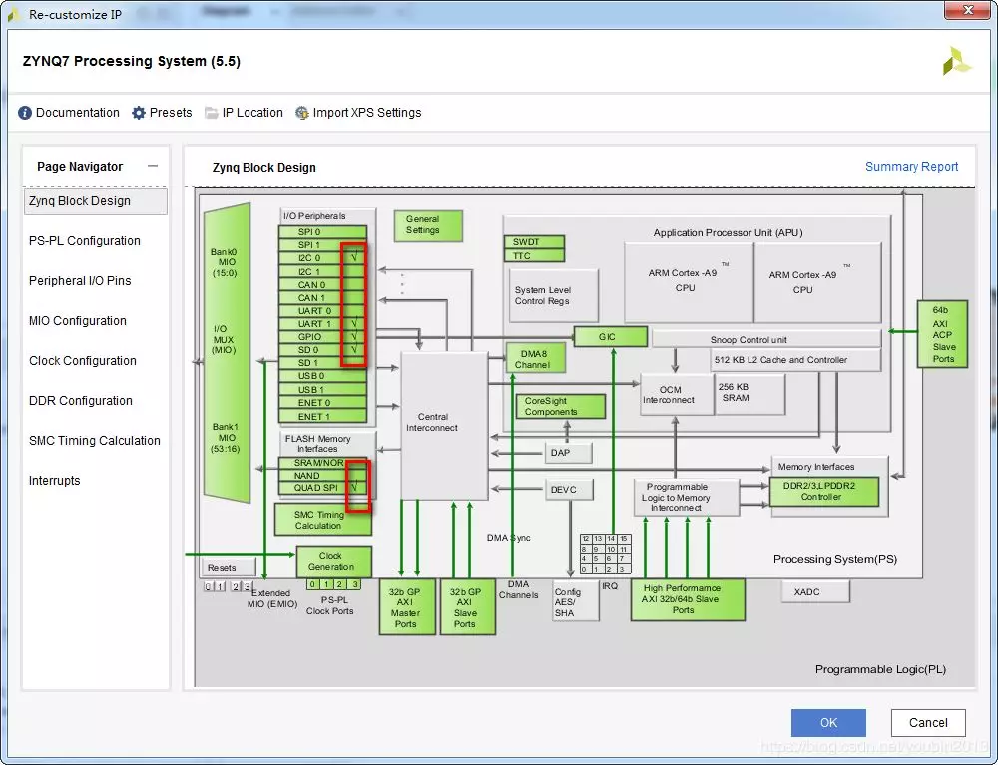This screenshot has width=998, height=765.
Task: Click the SRAM/NOR flash interface block
Action: pos(322,463)
